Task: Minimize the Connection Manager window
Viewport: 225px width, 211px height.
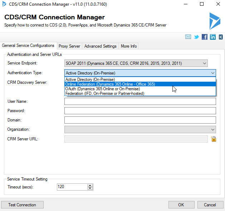Action: (x=186, y=4)
